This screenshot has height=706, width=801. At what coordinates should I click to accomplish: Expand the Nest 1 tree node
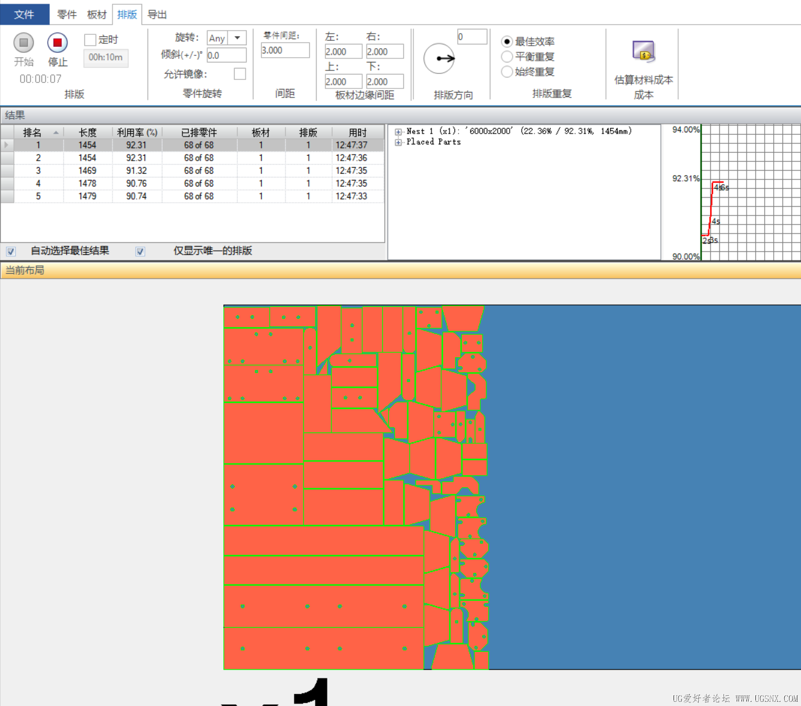click(398, 132)
